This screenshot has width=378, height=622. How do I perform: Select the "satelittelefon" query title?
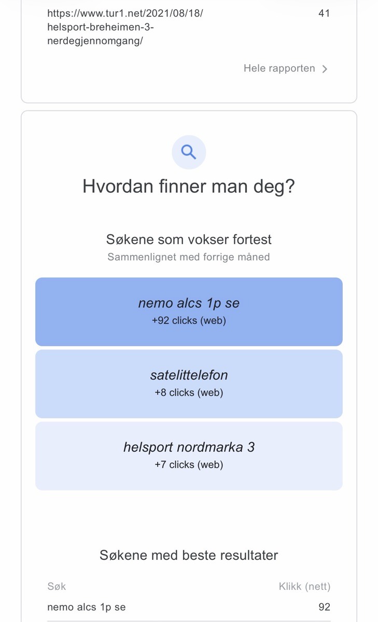[x=189, y=375]
